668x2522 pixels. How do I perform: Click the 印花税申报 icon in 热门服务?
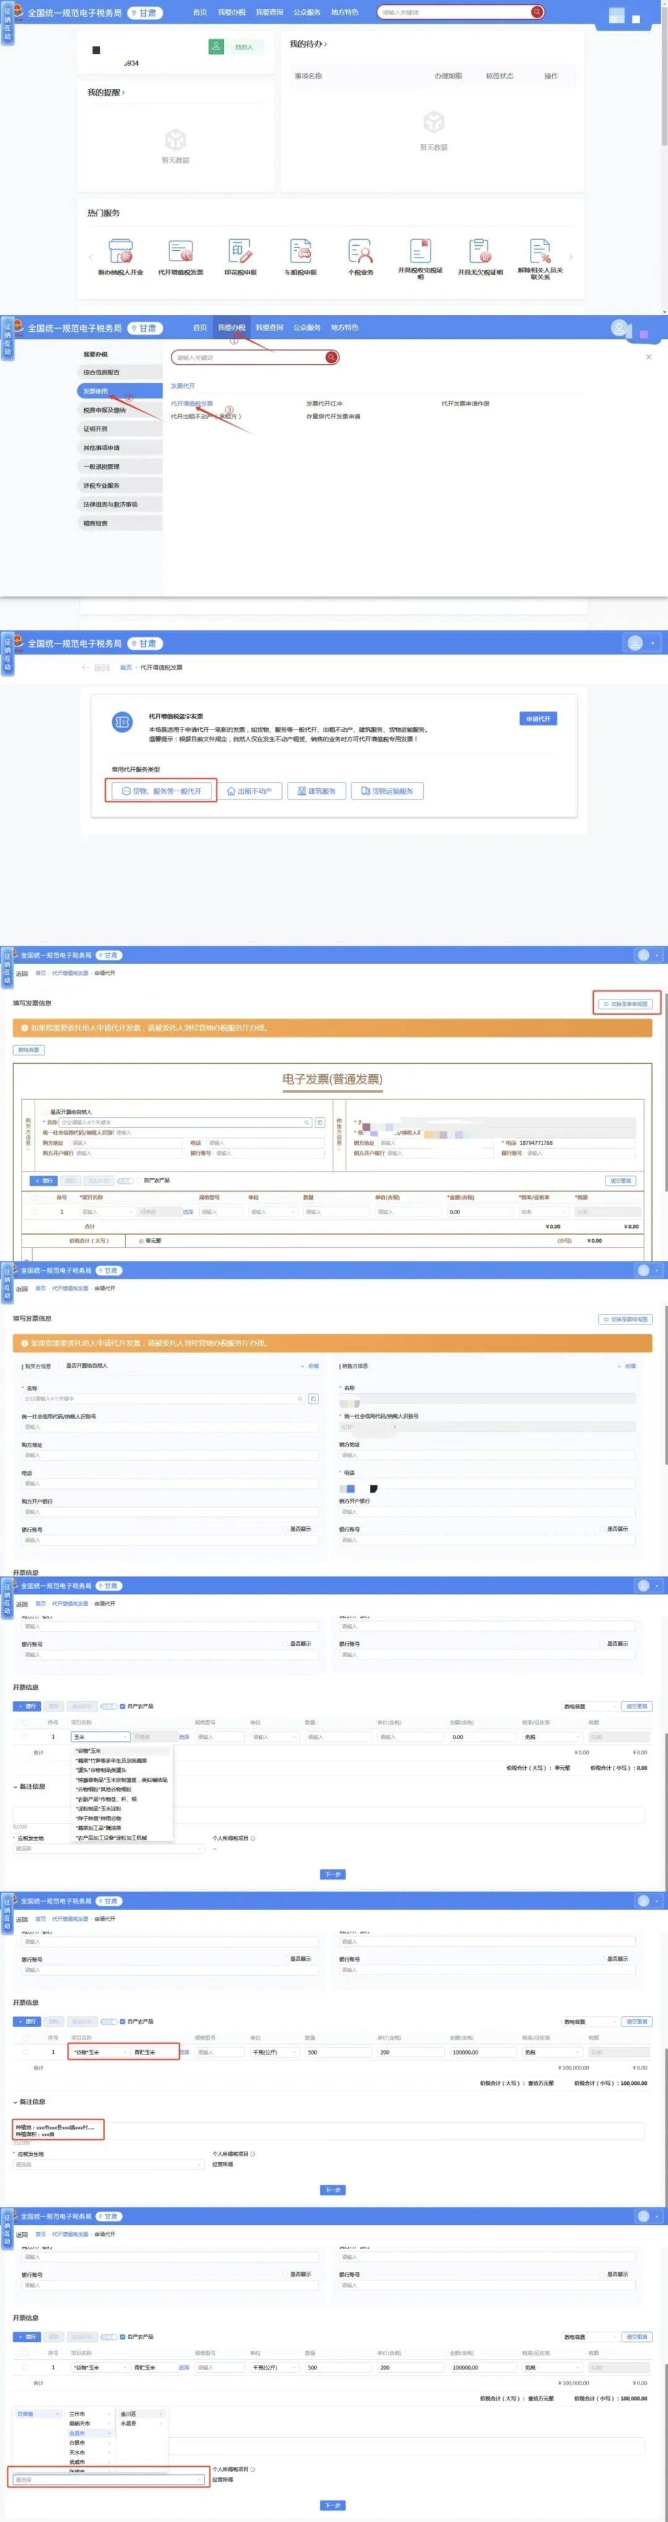click(239, 251)
